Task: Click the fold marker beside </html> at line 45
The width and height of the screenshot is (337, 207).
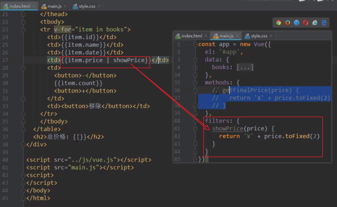Action: [x=23, y=198]
